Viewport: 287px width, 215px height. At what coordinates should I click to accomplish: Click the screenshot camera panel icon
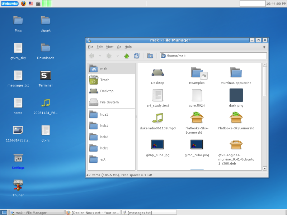(38, 4)
